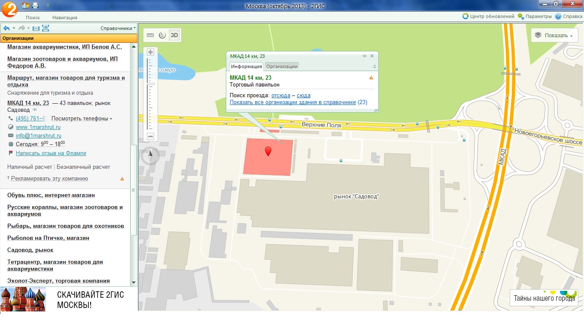Click the warning triangle in organization card
This screenshot has height=329, width=584.
click(122, 179)
